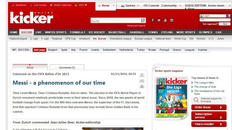The width and height of the screenshot is (232, 130).
Task: Open The change of style link
Action: (x=205, y=87)
